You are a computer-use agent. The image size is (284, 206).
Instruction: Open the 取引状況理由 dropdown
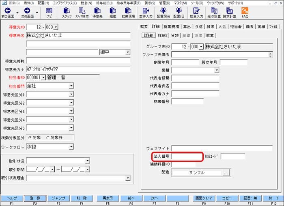tap(128, 178)
